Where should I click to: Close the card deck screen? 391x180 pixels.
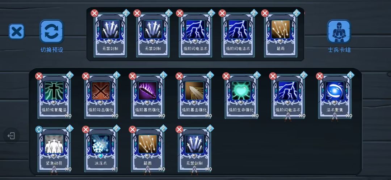(x=16, y=31)
